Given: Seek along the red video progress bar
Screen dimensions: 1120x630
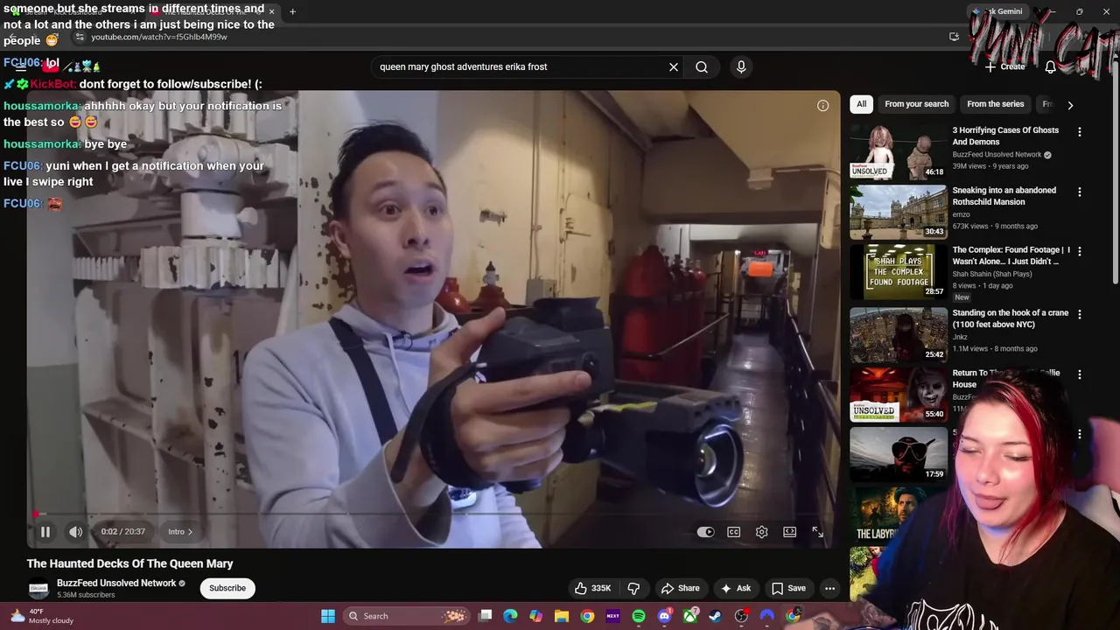Looking at the screenshot, I should (x=433, y=514).
